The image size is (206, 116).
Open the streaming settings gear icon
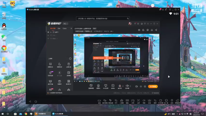pyautogui.click(x=145, y=87)
